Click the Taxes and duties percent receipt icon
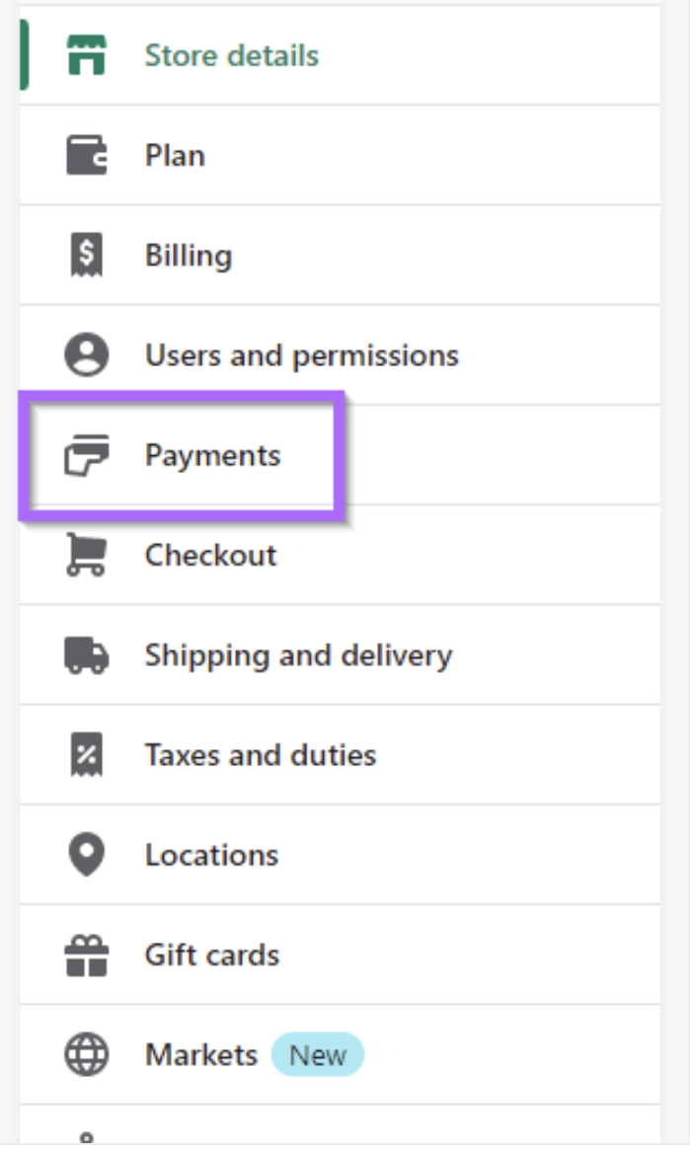 click(87, 755)
